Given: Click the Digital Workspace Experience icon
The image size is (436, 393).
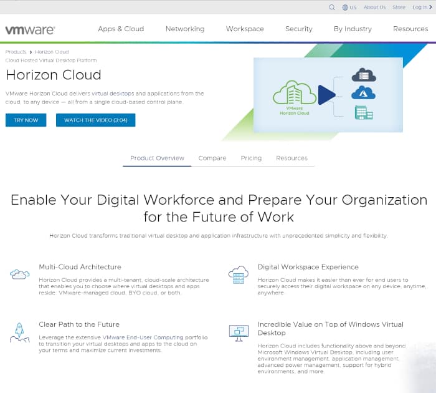Looking at the screenshot, I should click(x=238, y=274).
